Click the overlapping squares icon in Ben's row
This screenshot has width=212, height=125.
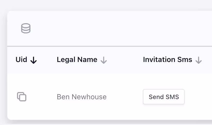pyautogui.click(x=22, y=97)
